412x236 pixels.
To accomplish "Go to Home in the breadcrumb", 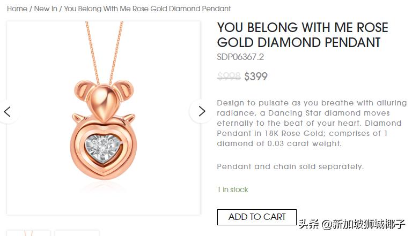I will click(x=17, y=9).
